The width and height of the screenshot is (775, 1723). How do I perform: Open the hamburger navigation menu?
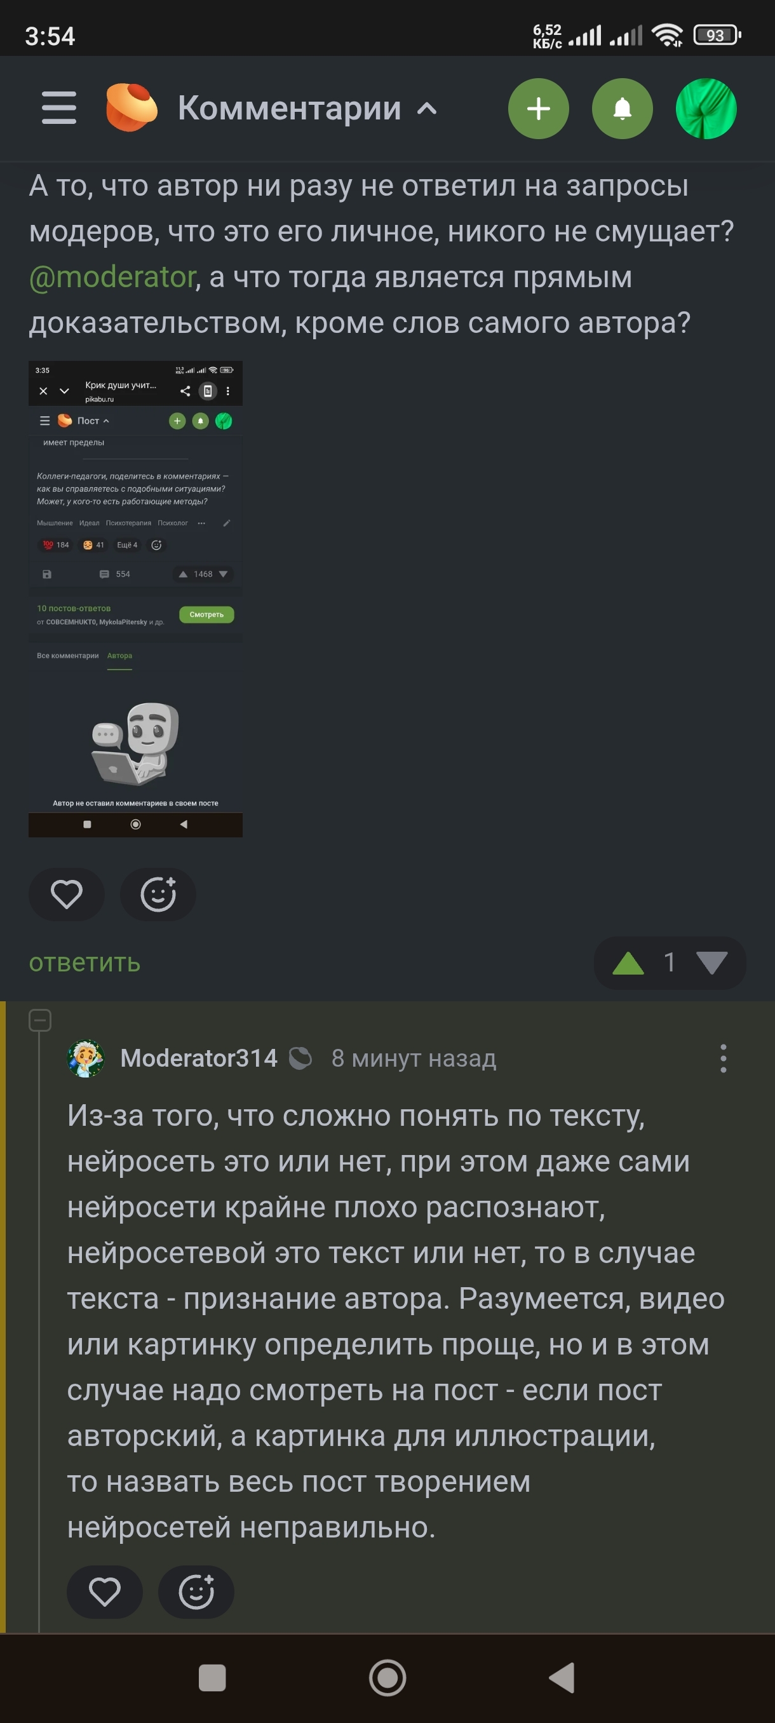tap(59, 109)
